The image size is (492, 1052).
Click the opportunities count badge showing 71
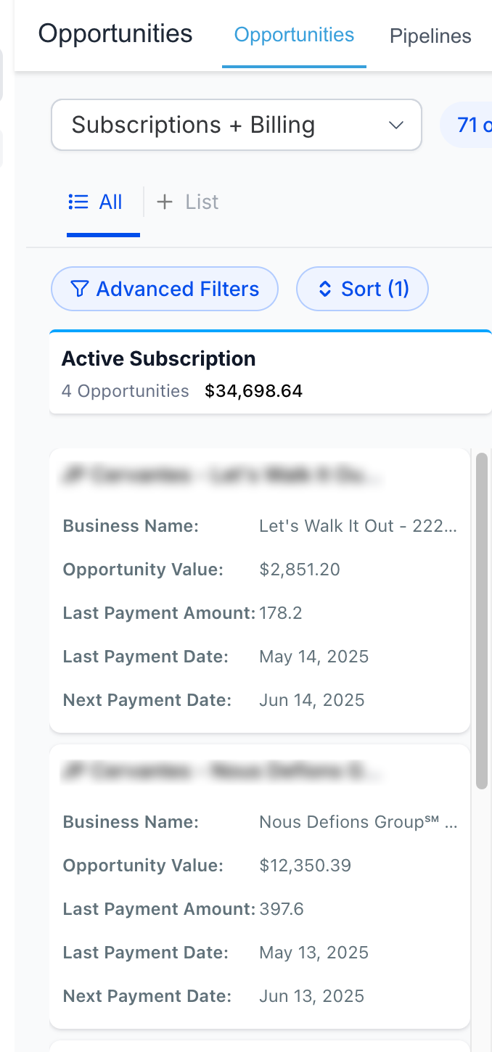(x=467, y=125)
